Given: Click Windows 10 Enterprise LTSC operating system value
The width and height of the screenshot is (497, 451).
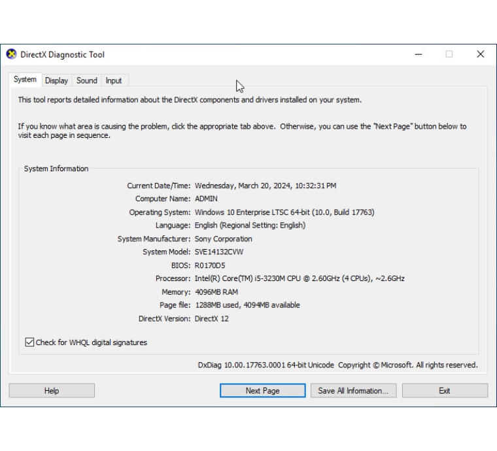Looking at the screenshot, I should click(x=284, y=212).
